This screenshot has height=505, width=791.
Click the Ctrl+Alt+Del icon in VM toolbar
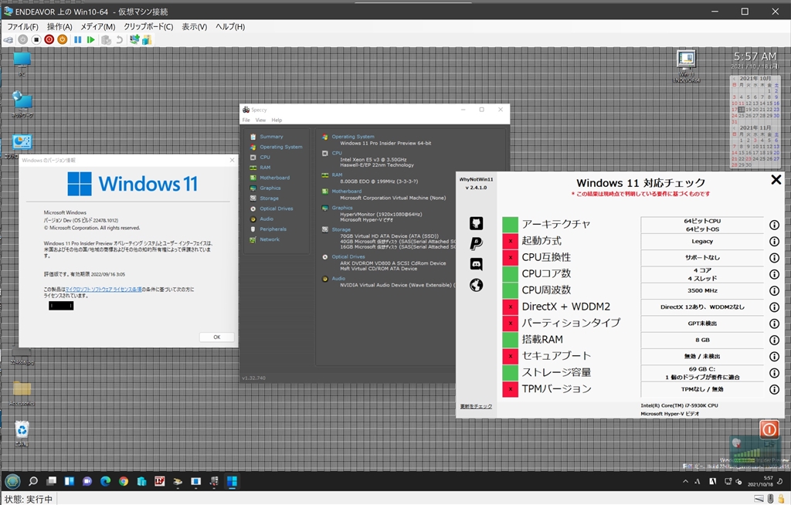(x=8, y=40)
